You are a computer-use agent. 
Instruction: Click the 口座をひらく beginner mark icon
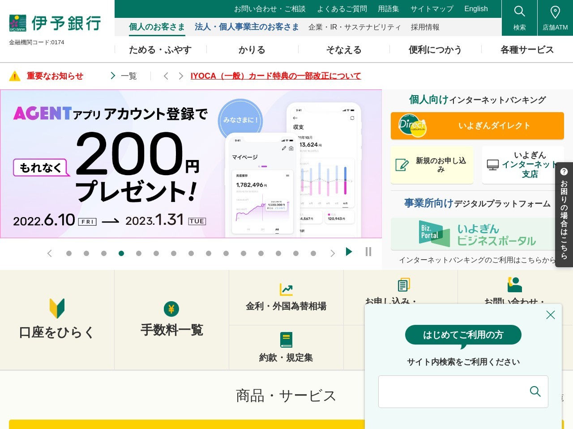pos(57,309)
